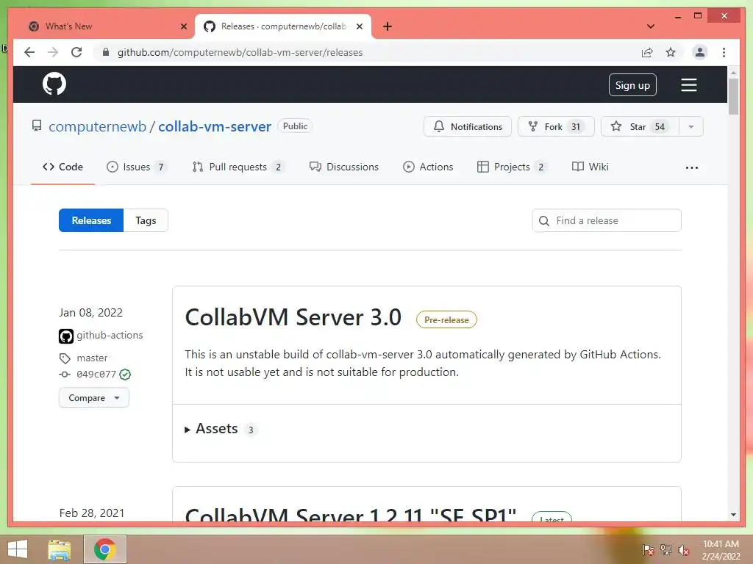Click the scrollbar down arrow

point(733,515)
